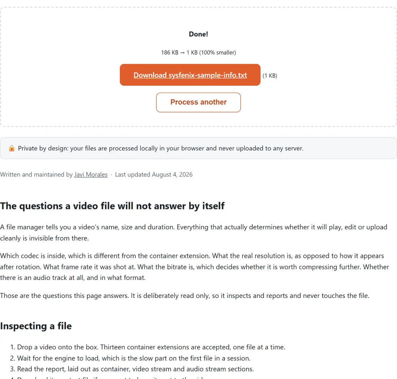Click the arrow between 186 KB and 1 KB
This screenshot has height=379, width=397.
click(182, 52)
